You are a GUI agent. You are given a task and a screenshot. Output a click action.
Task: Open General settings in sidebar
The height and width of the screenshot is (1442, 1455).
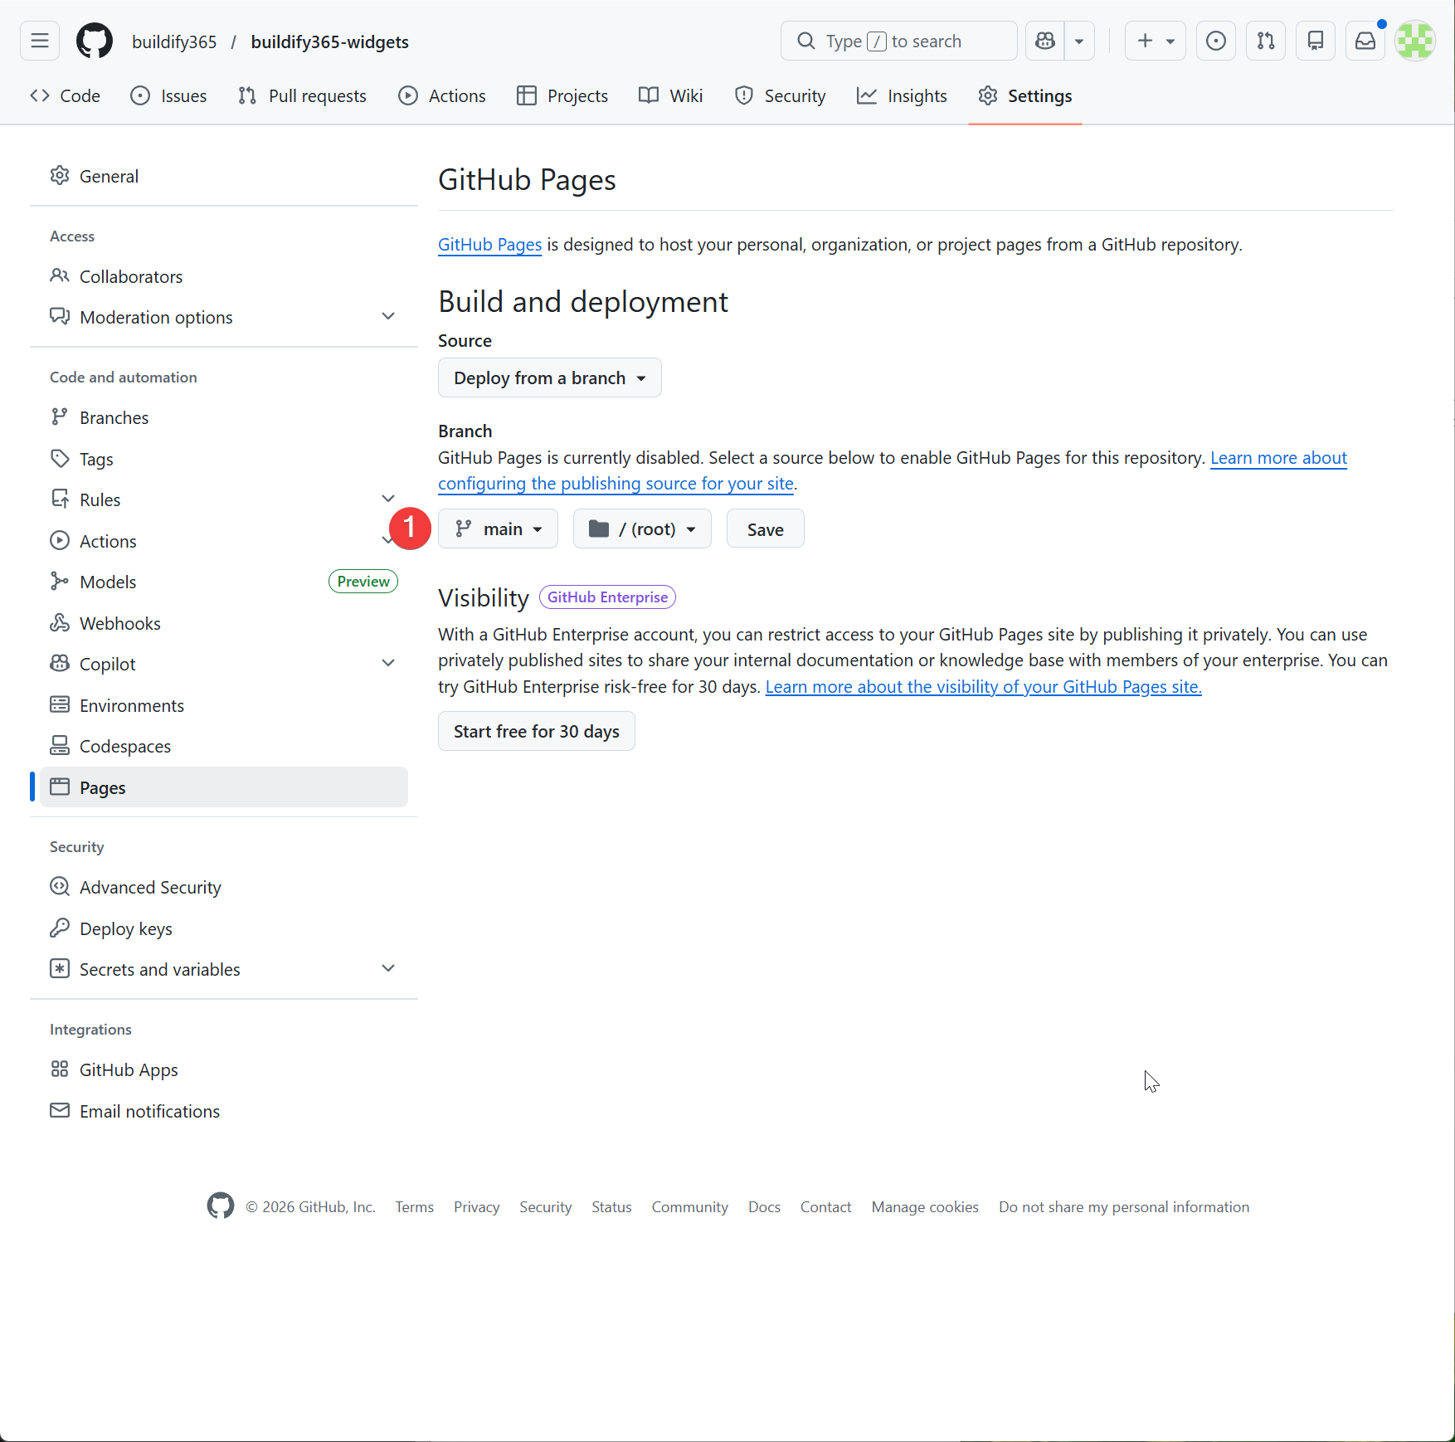224,176
